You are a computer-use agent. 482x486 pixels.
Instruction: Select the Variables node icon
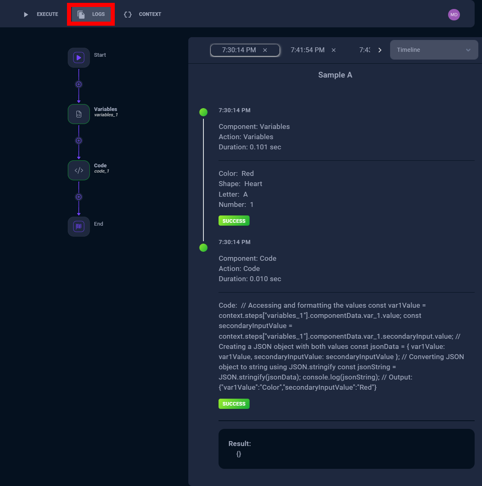79,114
